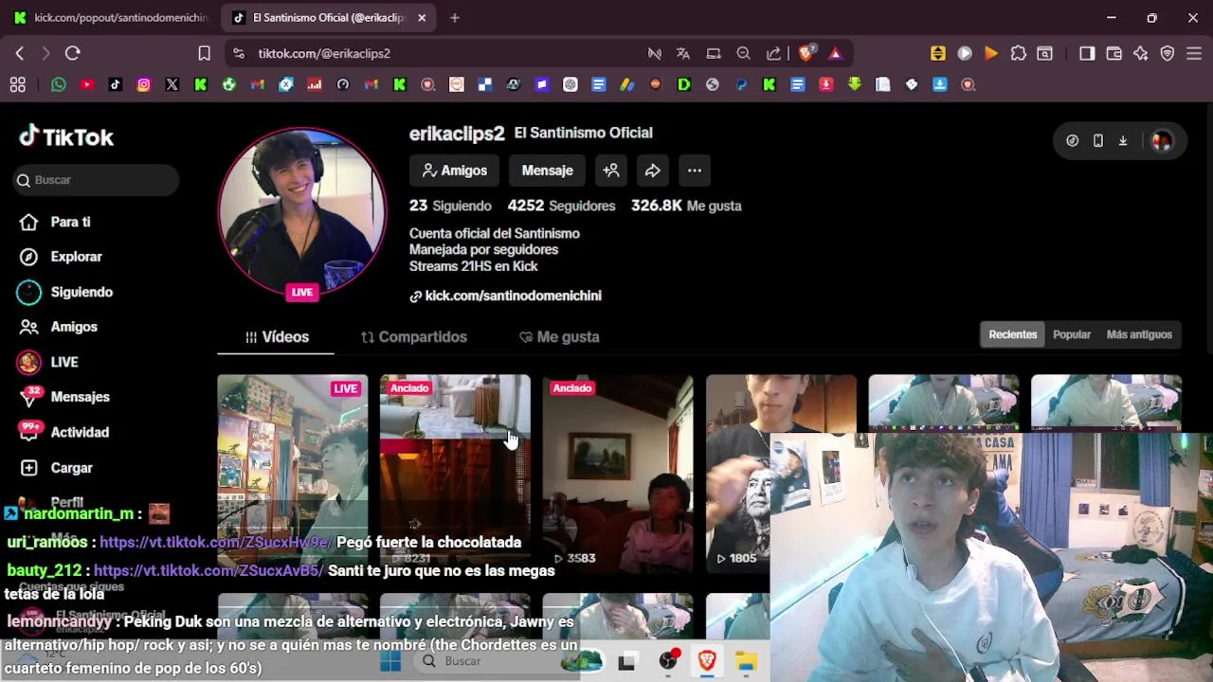
Task: Open the Anclado video with 3583 views
Action: [x=618, y=472]
